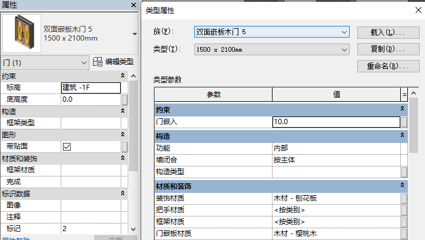This screenshot has width=425, height=240.
Task: Click the associate button beside type 框架材质
Action: click(x=404, y=222)
